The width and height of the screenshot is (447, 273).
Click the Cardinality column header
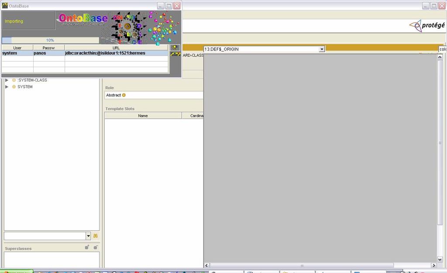pyautogui.click(x=193, y=116)
